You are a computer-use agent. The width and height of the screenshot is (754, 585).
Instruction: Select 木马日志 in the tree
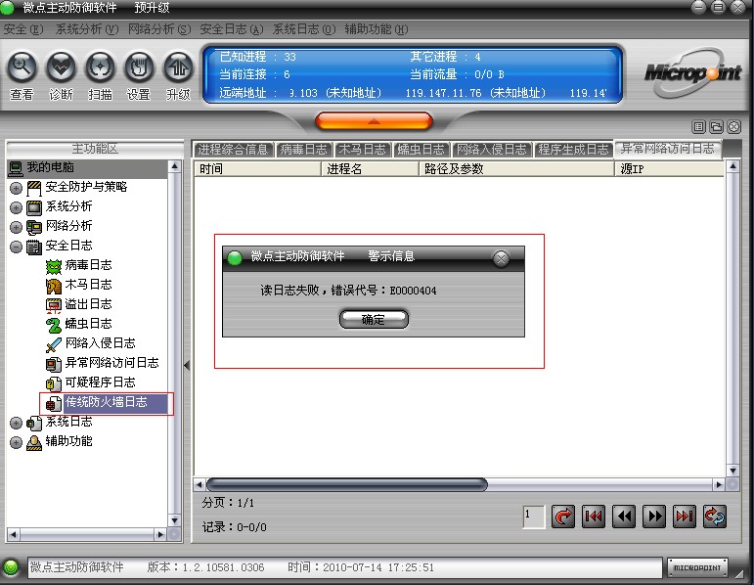[88, 285]
